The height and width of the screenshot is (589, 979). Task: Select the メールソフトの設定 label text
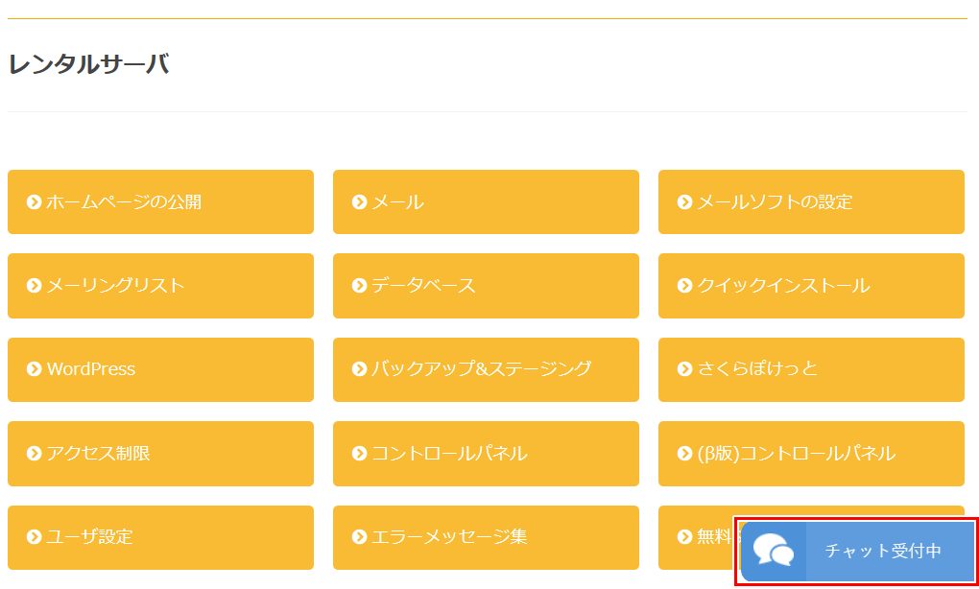[x=775, y=202]
